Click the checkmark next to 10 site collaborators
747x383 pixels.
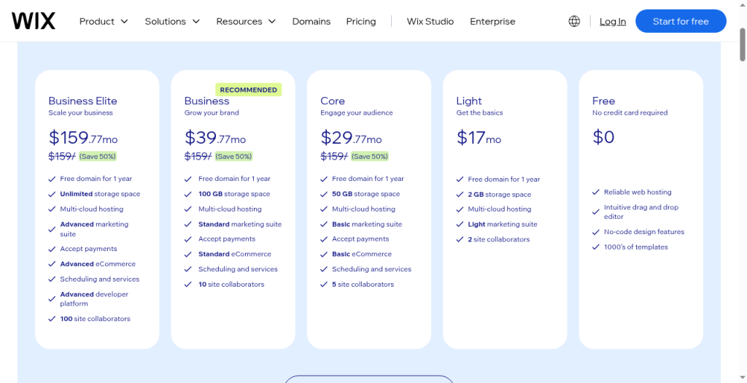coord(187,285)
